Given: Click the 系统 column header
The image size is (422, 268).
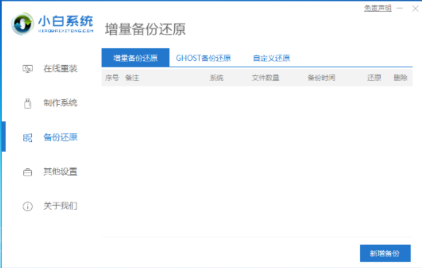Looking at the screenshot, I should [217, 78].
